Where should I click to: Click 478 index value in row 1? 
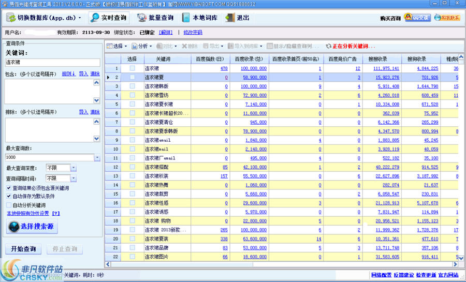click(224, 68)
